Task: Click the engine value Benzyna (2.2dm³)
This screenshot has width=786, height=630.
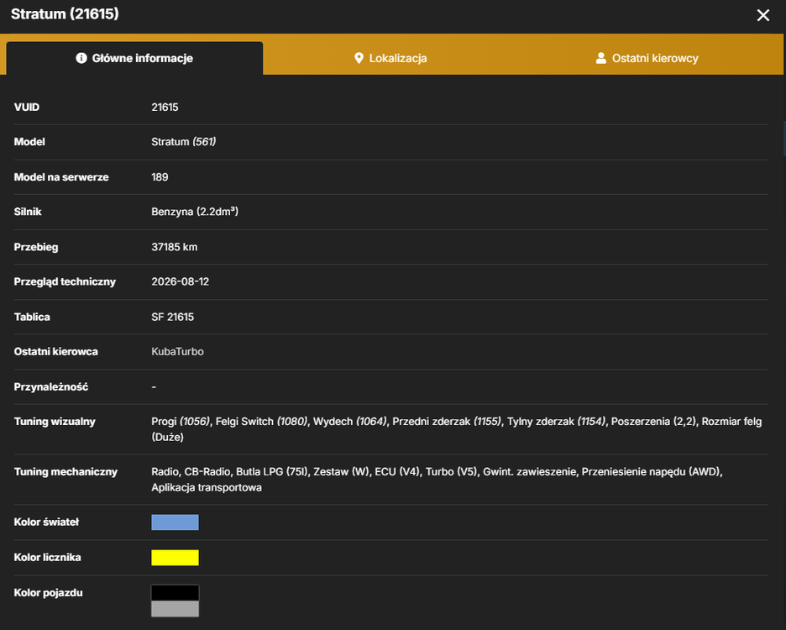Action: click(x=195, y=212)
